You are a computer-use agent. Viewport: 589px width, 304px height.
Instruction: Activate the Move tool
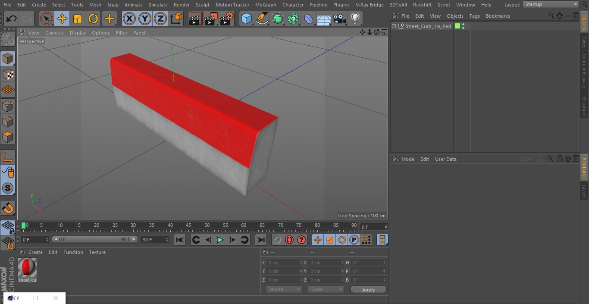(62, 19)
